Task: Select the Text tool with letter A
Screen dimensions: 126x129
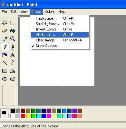Action: pyautogui.click(x=13, y=55)
